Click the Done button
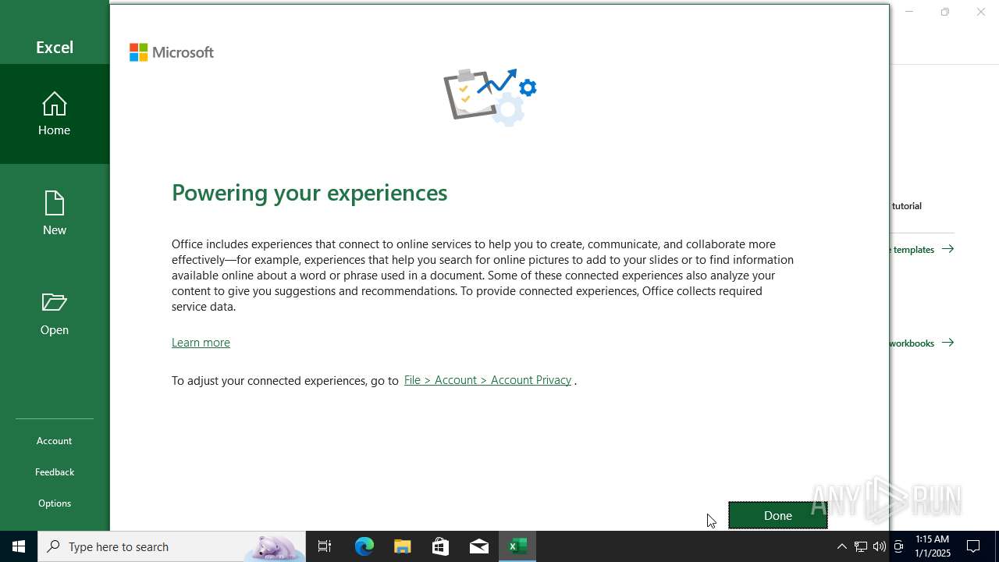 (x=777, y=515)
